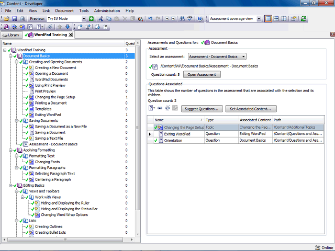This screenshot has height=251, width=335.
Task: Open Help with the blue question mark icon
Action: pyautogui.click(x=200, y=19)
